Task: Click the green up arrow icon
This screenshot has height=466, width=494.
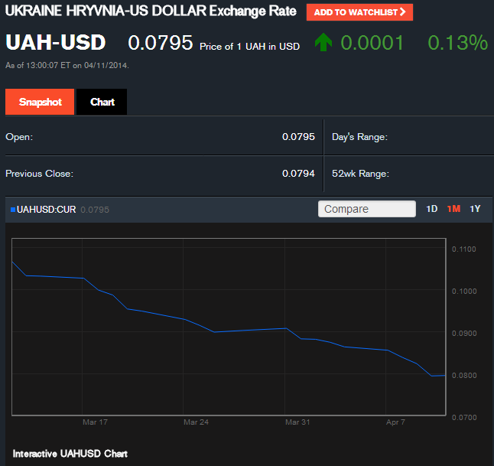Action: [323, 43]
